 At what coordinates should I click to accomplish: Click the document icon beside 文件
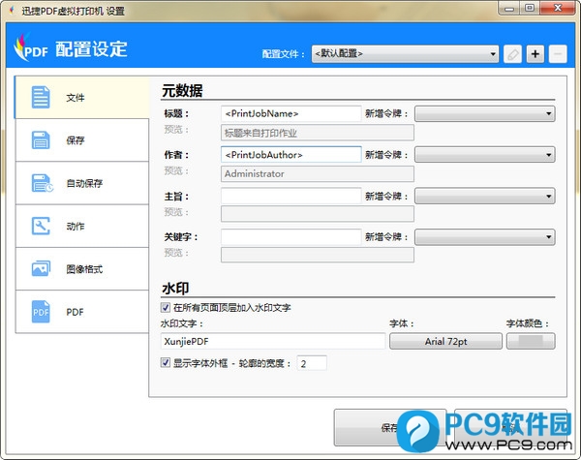pyautogui.click(x=41, y=97)
